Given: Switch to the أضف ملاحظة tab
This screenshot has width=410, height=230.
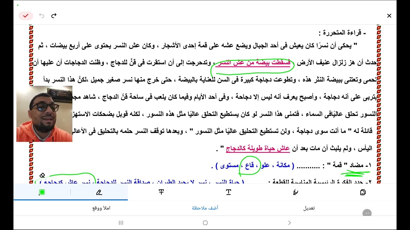Looking at the screenshot, I should (205, 208).
